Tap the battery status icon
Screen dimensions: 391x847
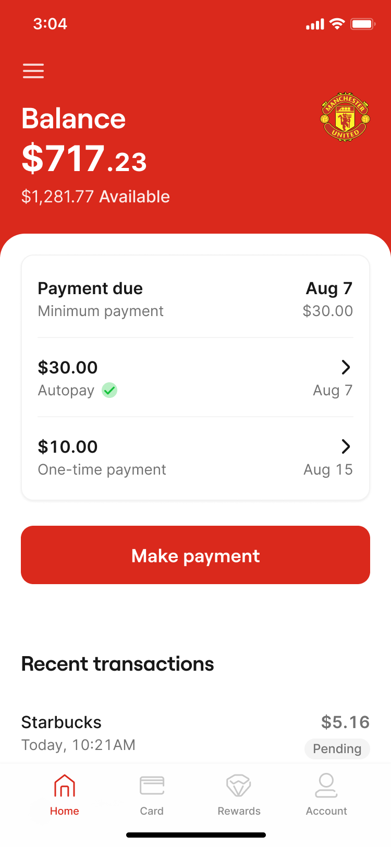(x=363, y=24)
